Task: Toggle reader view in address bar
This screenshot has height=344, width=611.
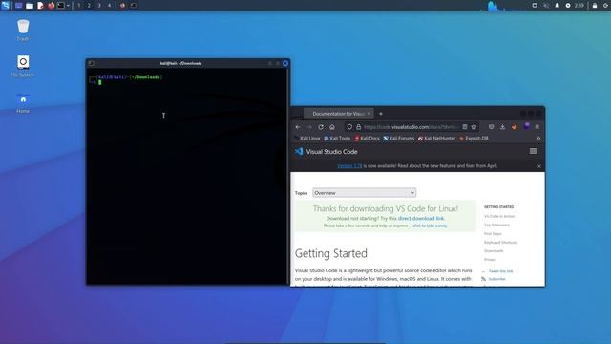Action: pos(465,127)
